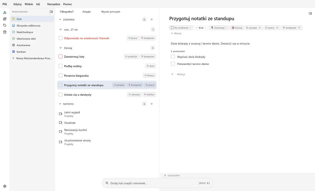Click the search magnifier icon
The image size is (315, 191).
[x=107, y=183]
